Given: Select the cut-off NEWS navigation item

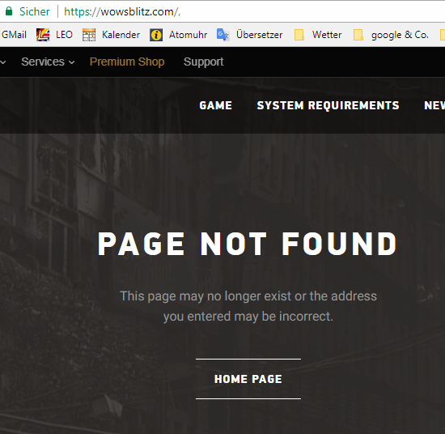Looking at the screenshot, I should click(434, 105).
